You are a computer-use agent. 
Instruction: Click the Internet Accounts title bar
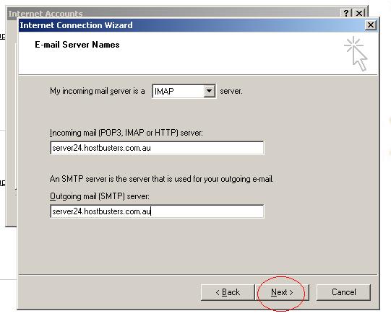(x=175, y=13)
